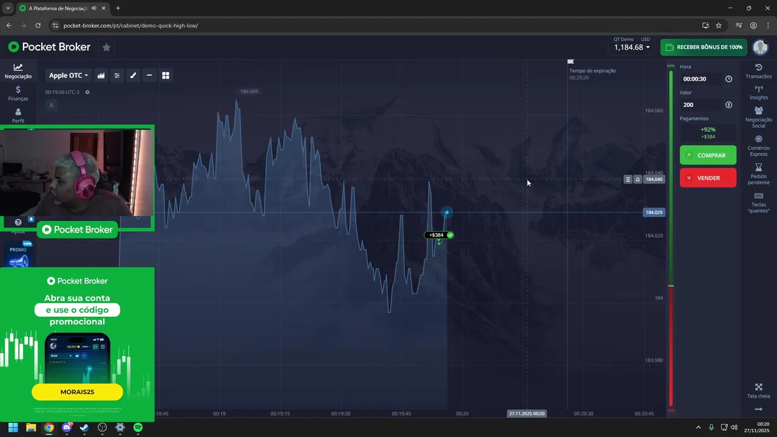Go back with browser back arrow

point(8,25)
